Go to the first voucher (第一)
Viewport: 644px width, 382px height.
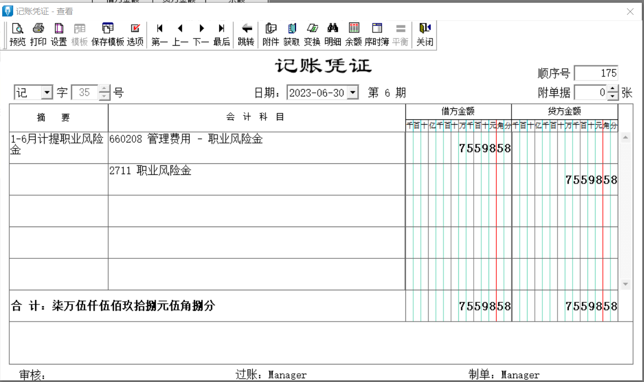pos(159,34)
